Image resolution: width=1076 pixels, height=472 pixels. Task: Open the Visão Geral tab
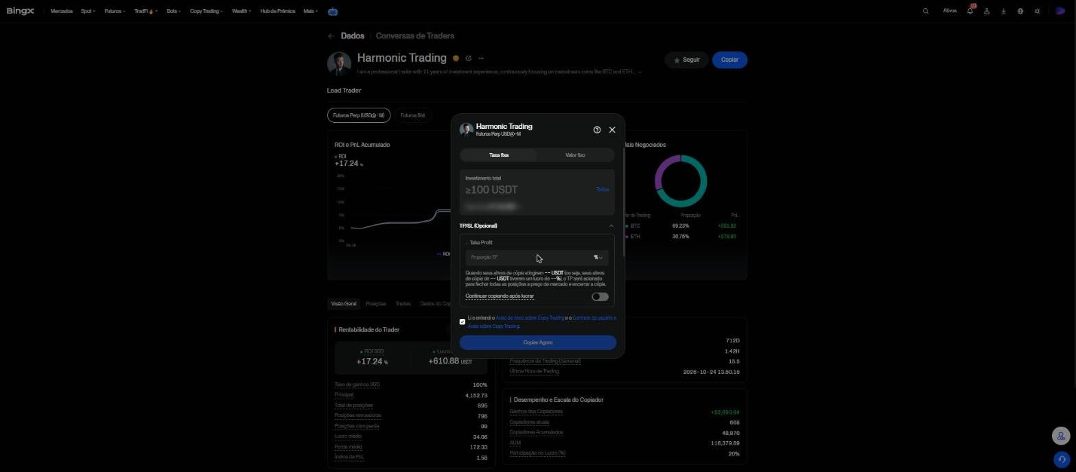click(x=344, y=303)
